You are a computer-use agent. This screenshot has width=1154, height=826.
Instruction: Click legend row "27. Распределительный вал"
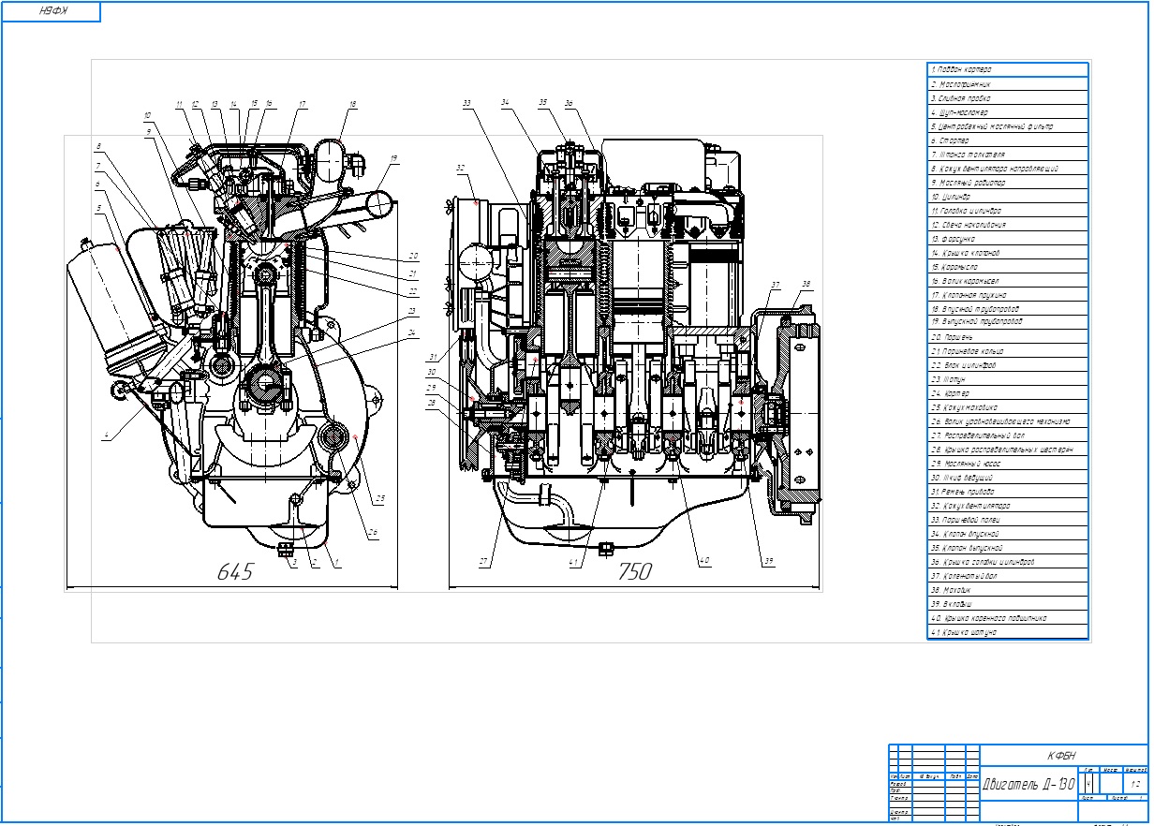click(1008, 435)
